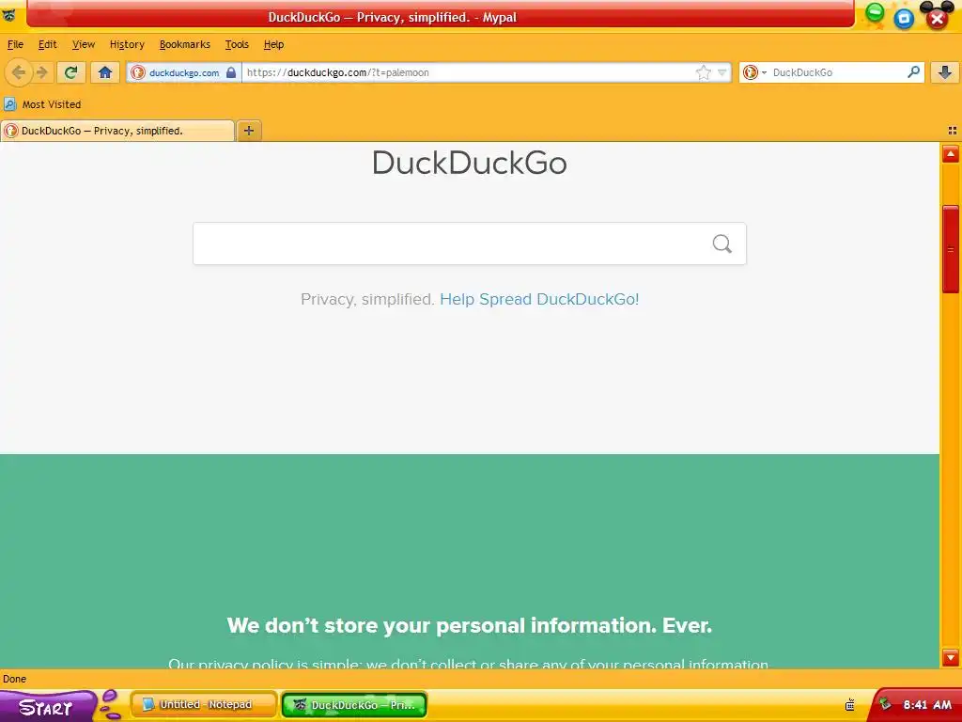
Task: Click the 'Privacy, simplified.' tagline text
Action: pyautogui.click(x=367, y=299)
